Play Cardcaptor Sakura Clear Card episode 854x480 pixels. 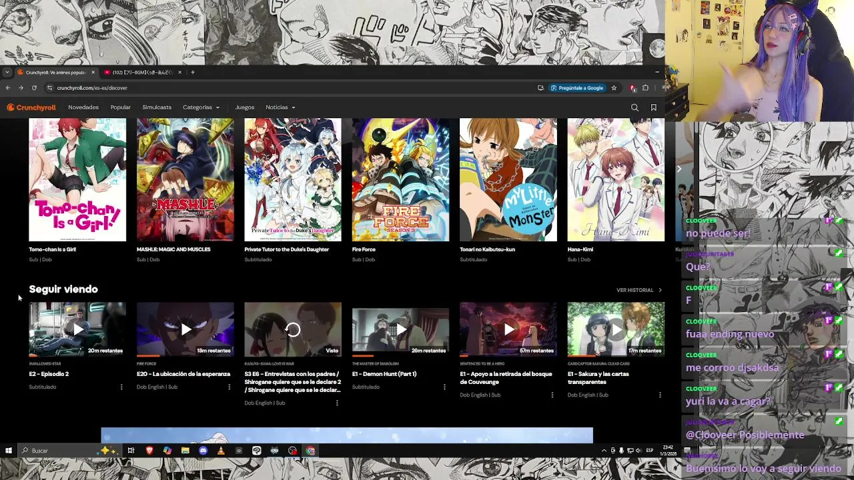tap(616, 329)
